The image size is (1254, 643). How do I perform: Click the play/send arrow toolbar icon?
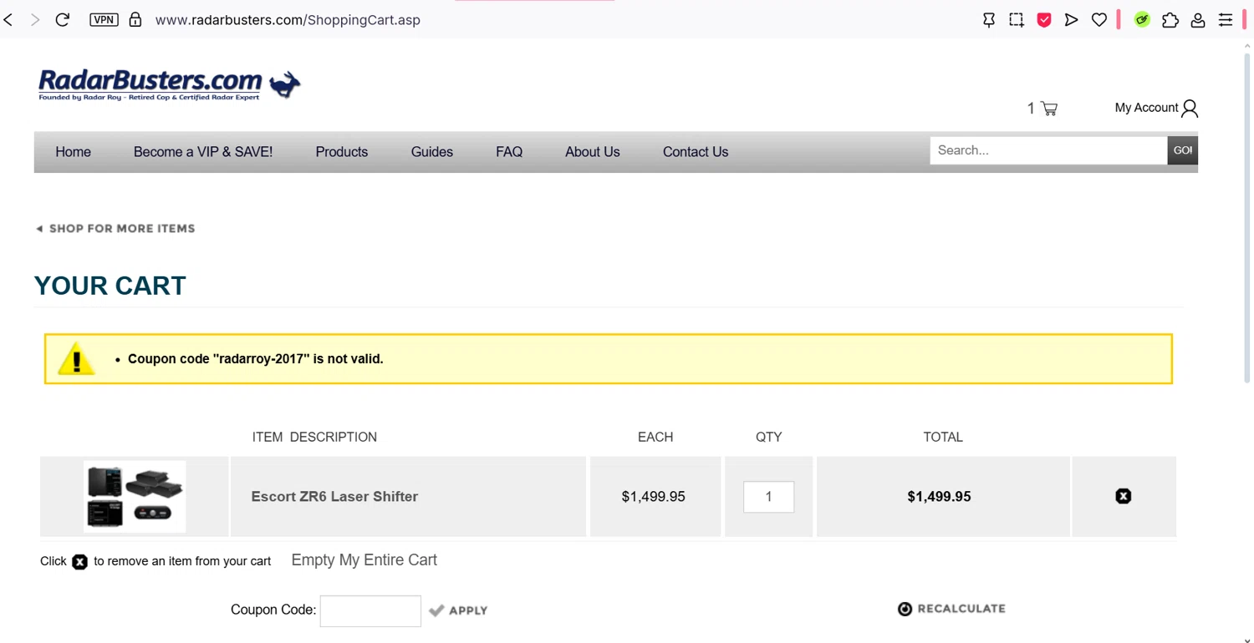tap(1071, 20)
